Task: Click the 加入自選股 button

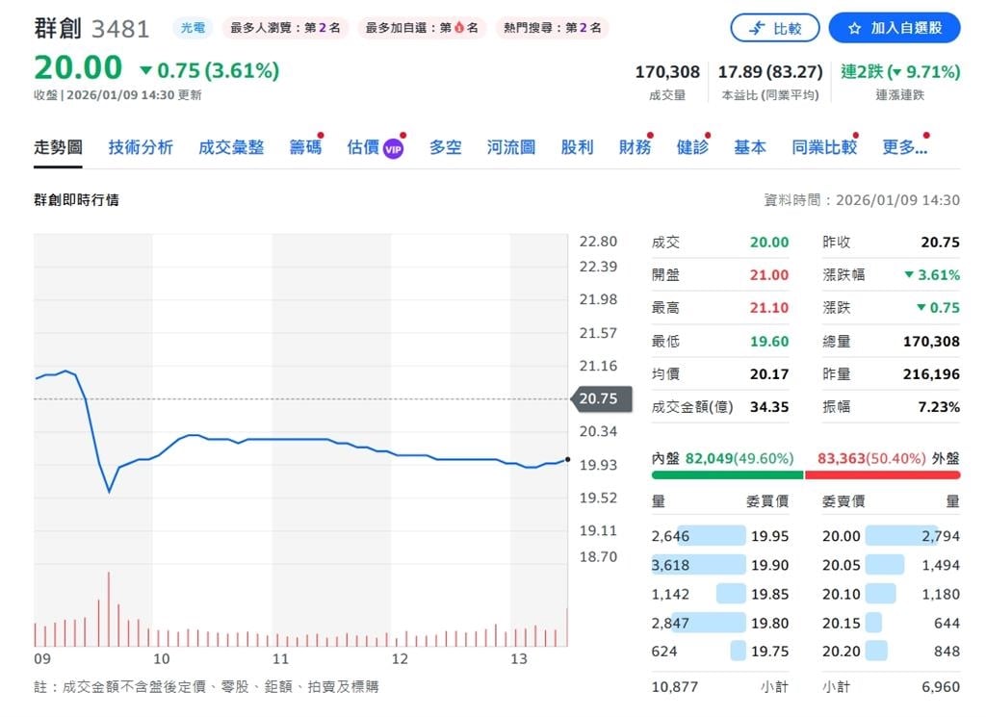Action: 894,27
